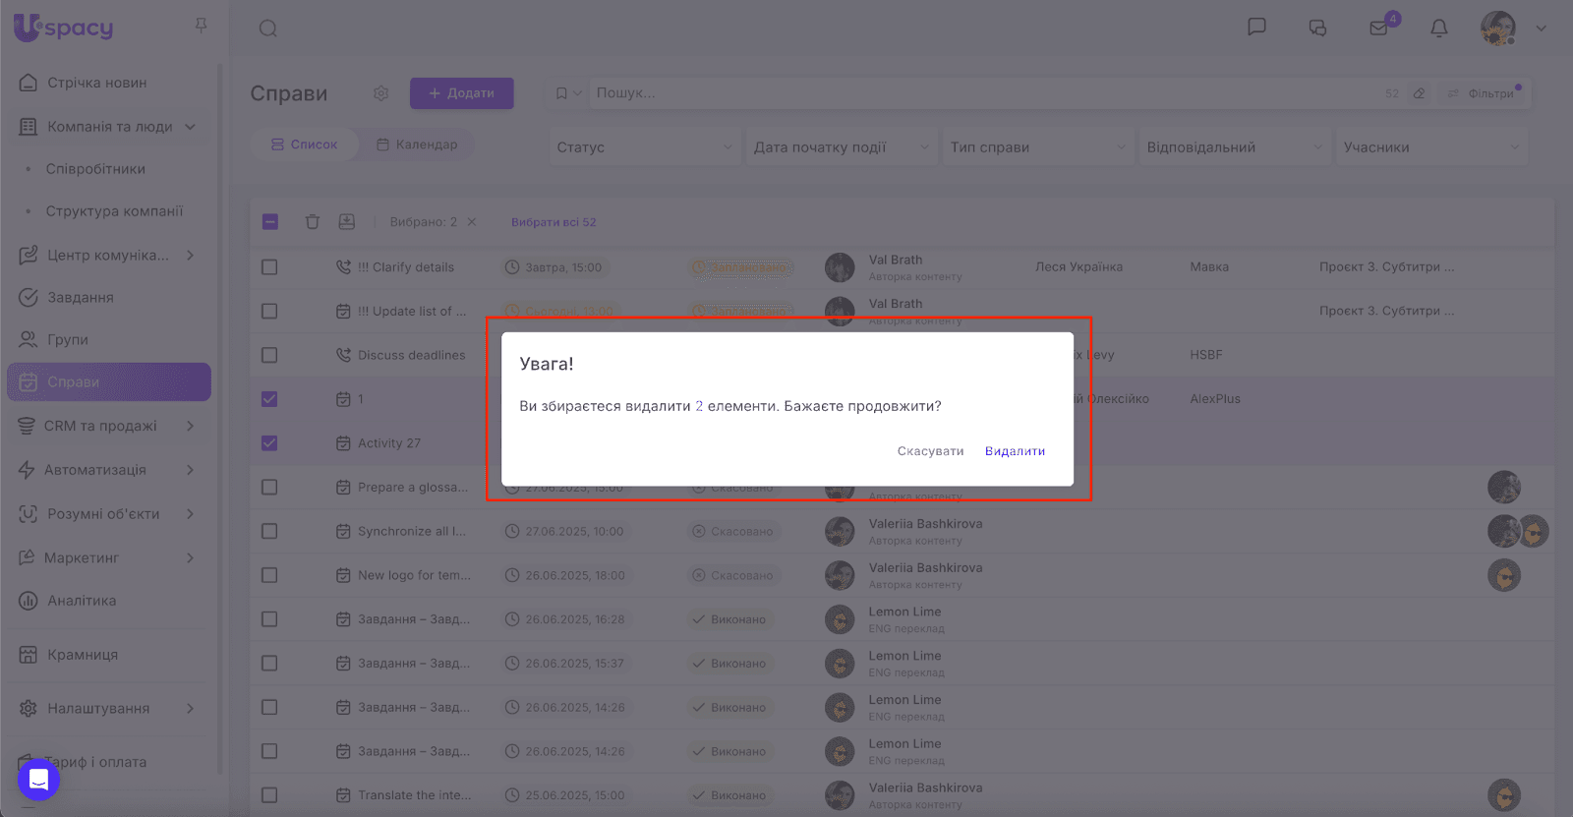Click the trash delete icon in selection bar

312,222
